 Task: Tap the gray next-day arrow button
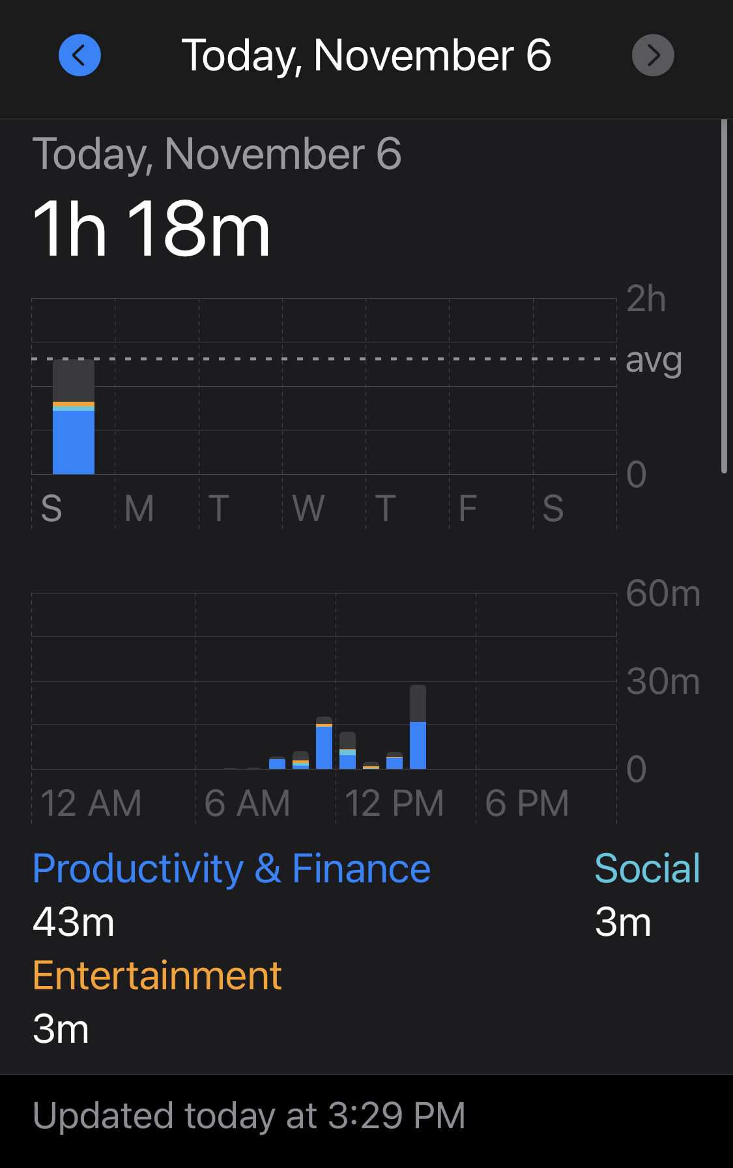(x=653, y=55)
